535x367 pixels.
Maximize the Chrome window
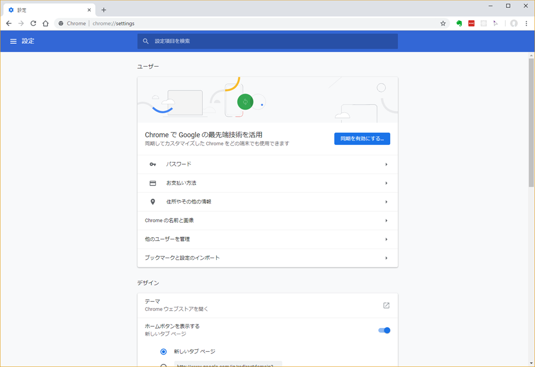508,6
